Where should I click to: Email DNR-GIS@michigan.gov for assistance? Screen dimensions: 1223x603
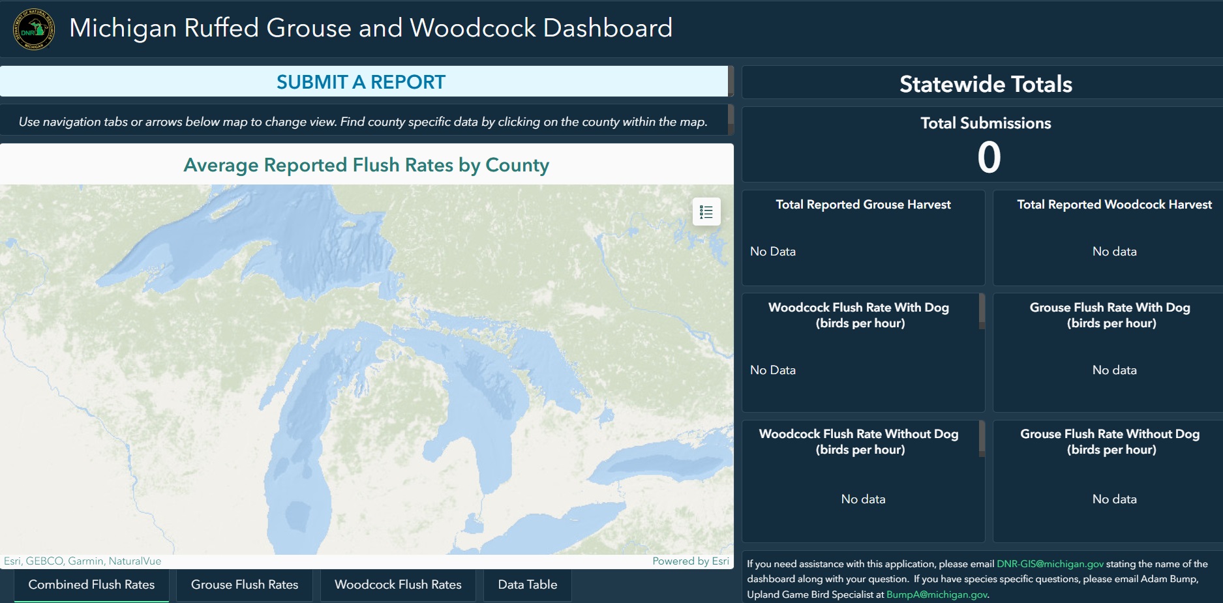tap(1049, 564)
